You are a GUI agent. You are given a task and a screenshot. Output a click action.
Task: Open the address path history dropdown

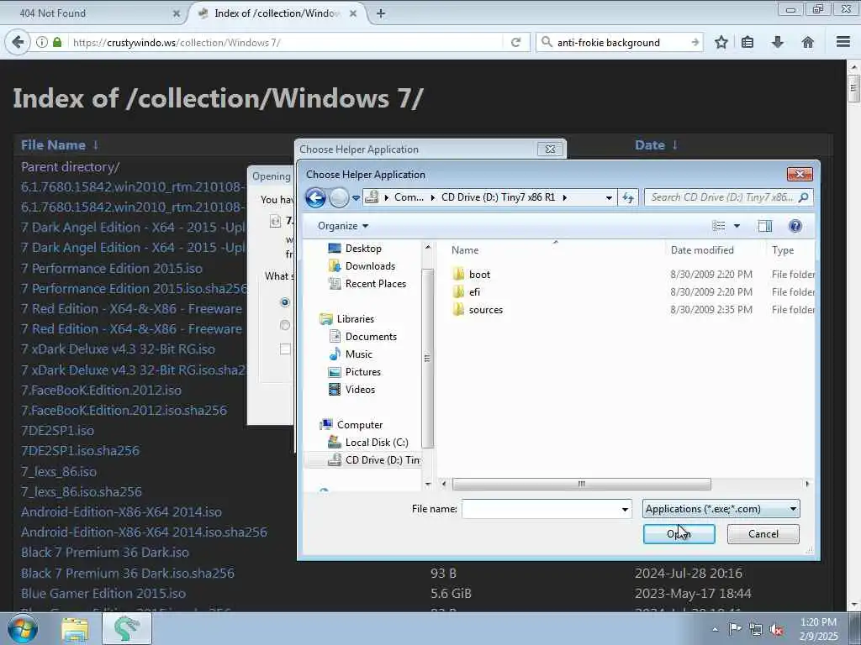(609, 197)
